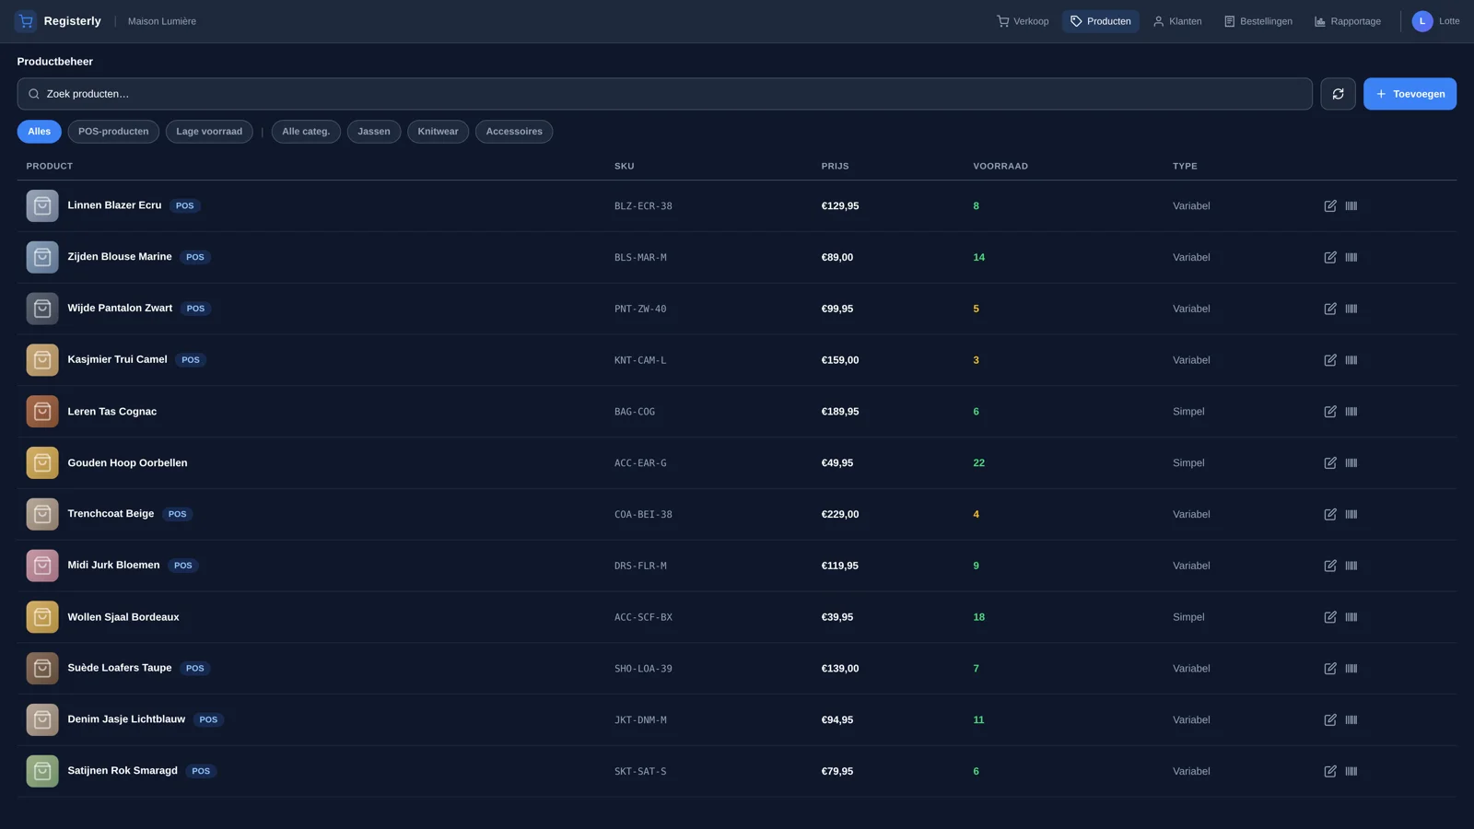Show barcode for Gouden Hoop Oorbellen
Viewport: 1474px width, 829px height.
pos(1351,463)
